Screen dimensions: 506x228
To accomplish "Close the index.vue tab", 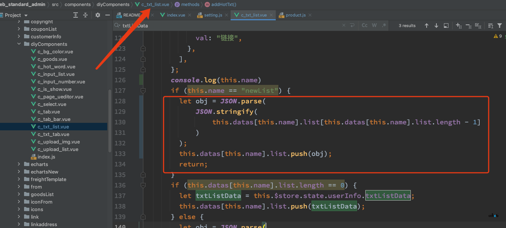I will [x=189, y=15].
